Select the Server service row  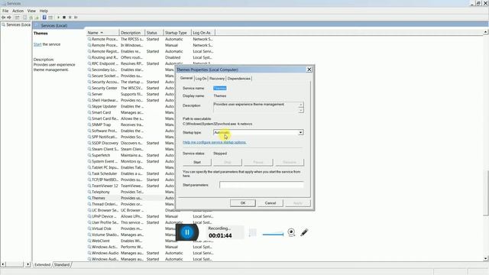pos(131,94)
